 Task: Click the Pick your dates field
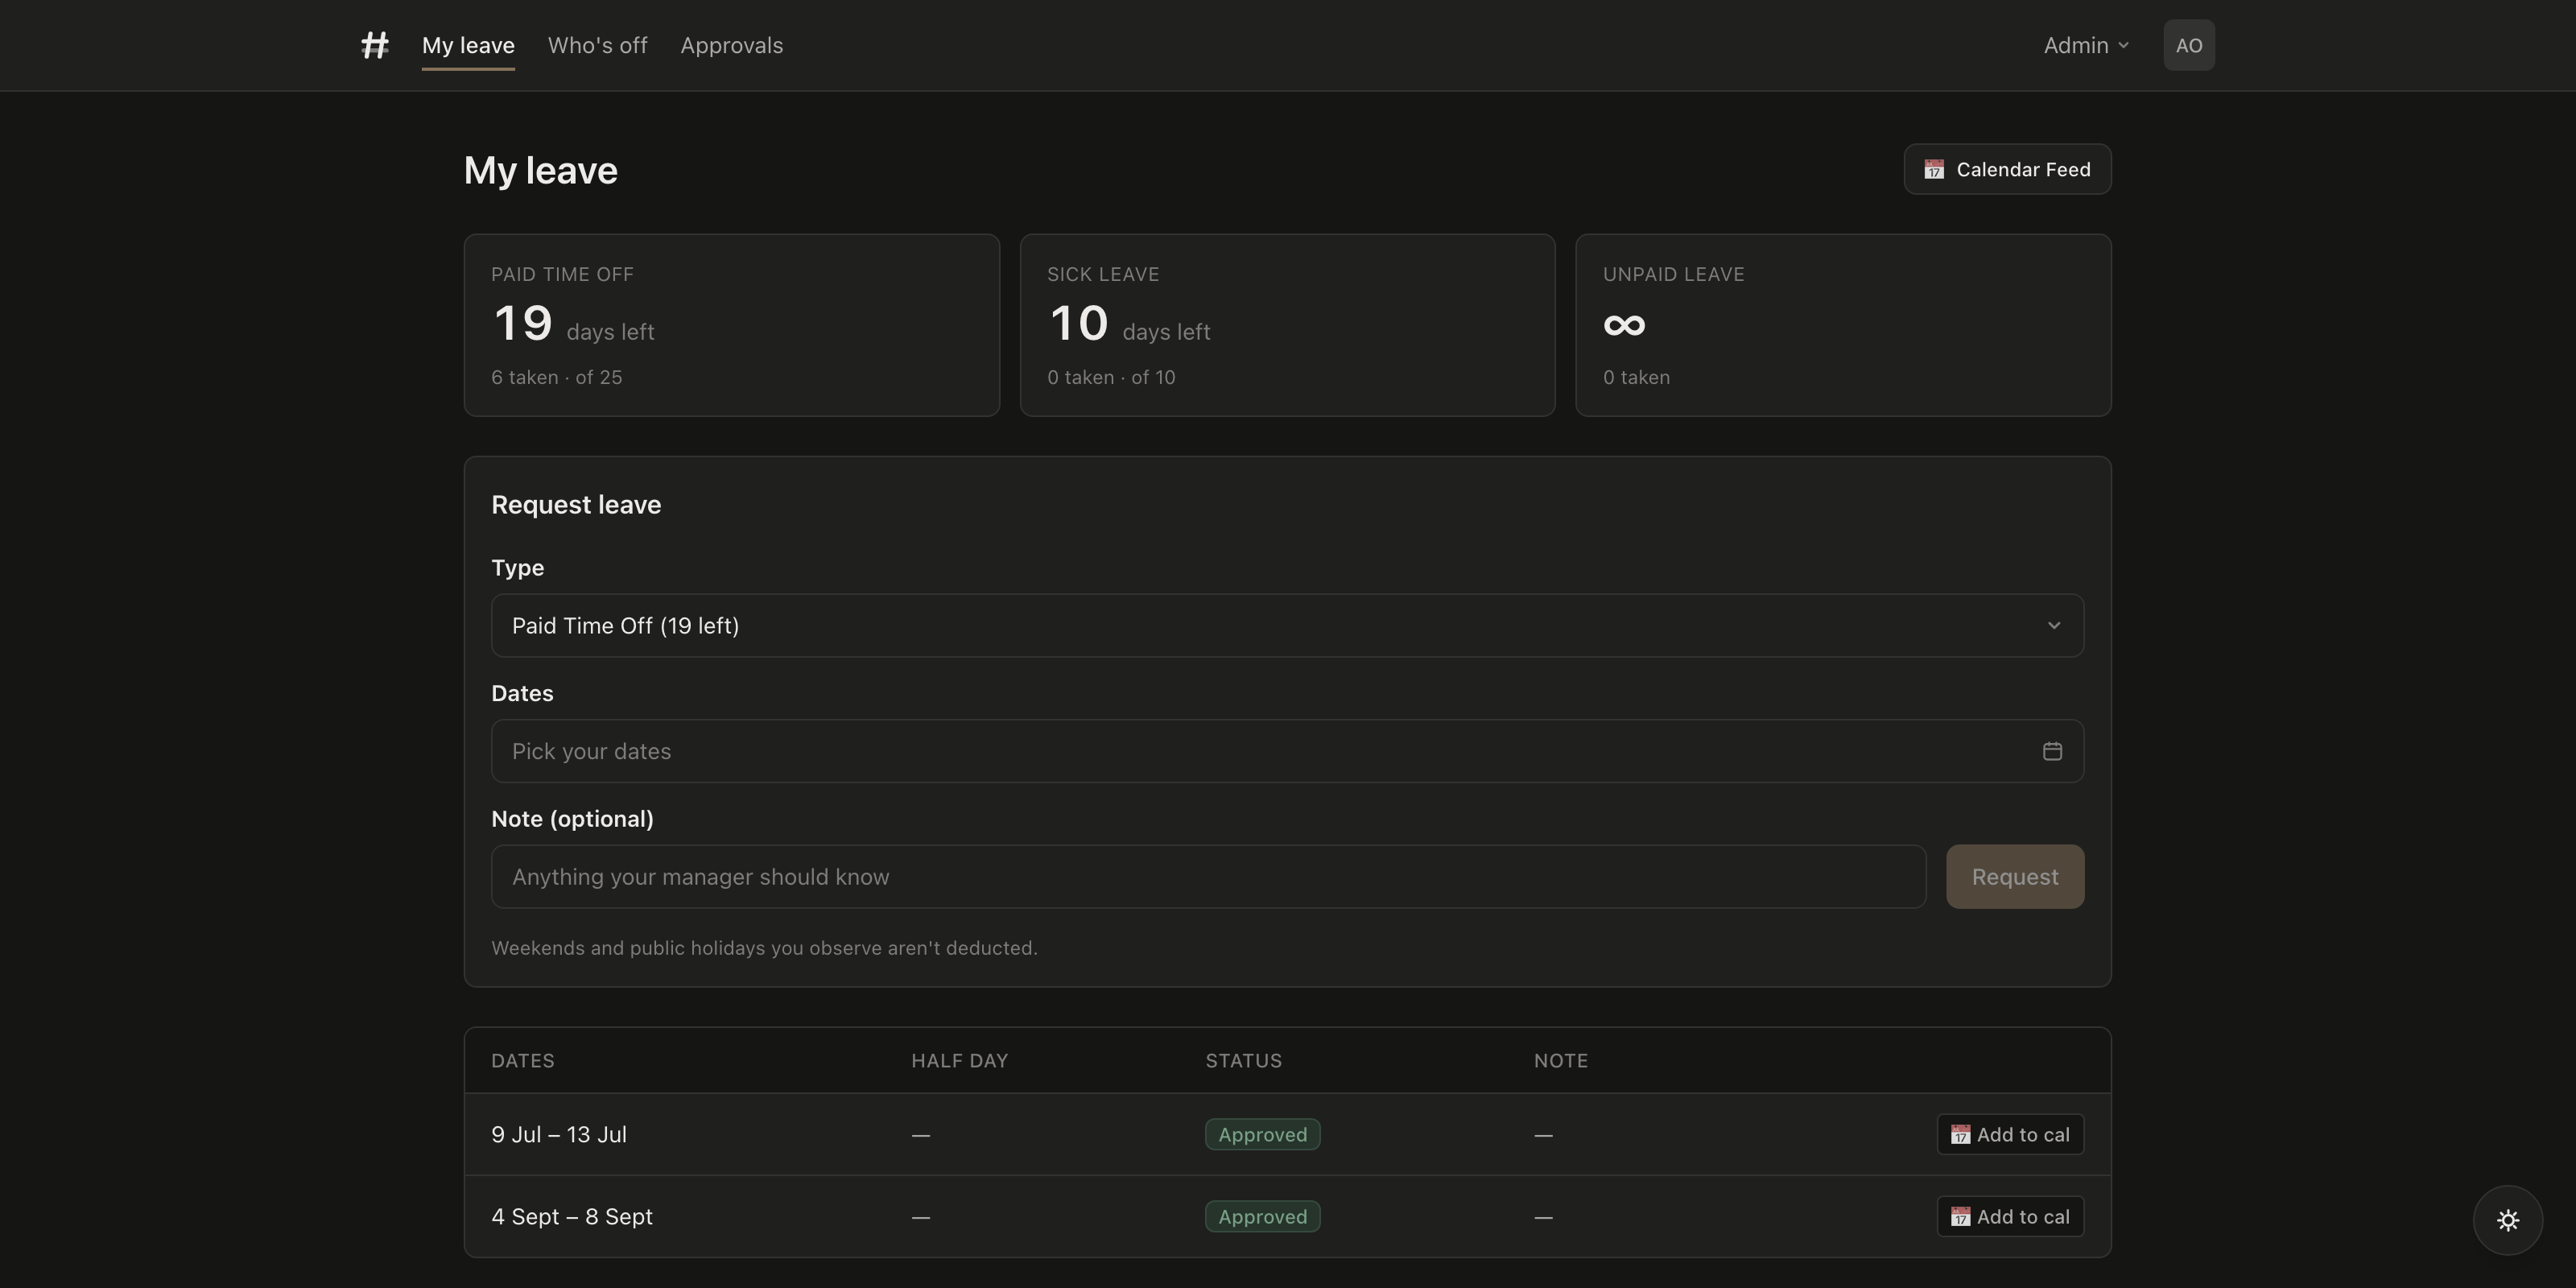pos(1287,751)
